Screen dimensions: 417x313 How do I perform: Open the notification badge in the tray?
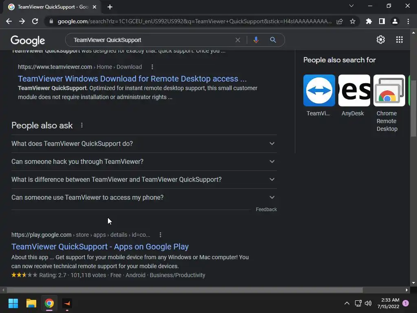pos(406,303)
